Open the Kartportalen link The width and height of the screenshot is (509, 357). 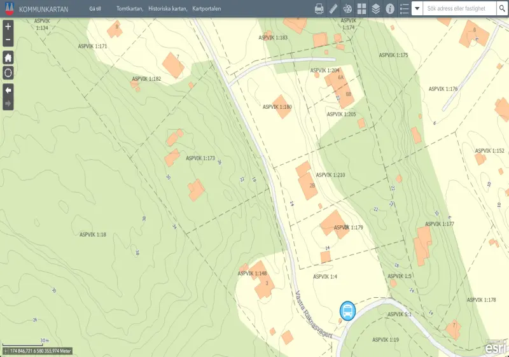[206, 9]
